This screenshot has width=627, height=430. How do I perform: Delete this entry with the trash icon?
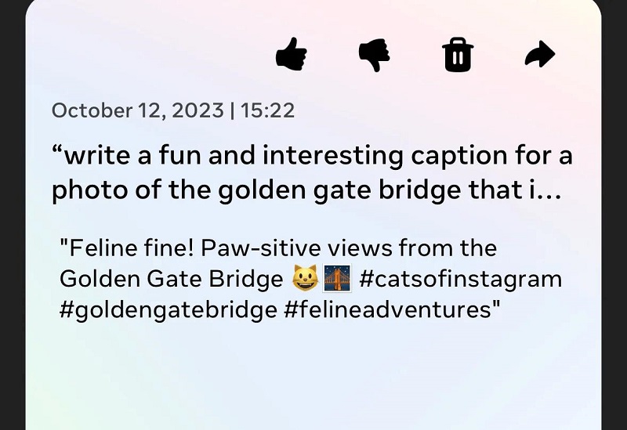pos(458,56)
